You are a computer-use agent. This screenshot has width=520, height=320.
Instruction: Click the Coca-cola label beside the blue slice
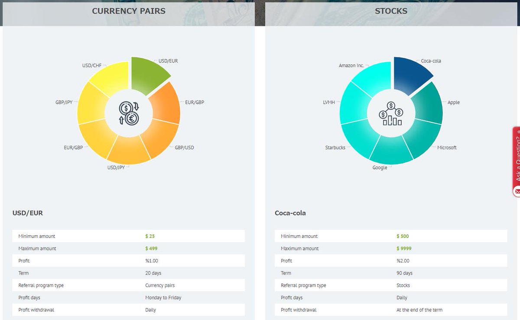click(431, 61)
